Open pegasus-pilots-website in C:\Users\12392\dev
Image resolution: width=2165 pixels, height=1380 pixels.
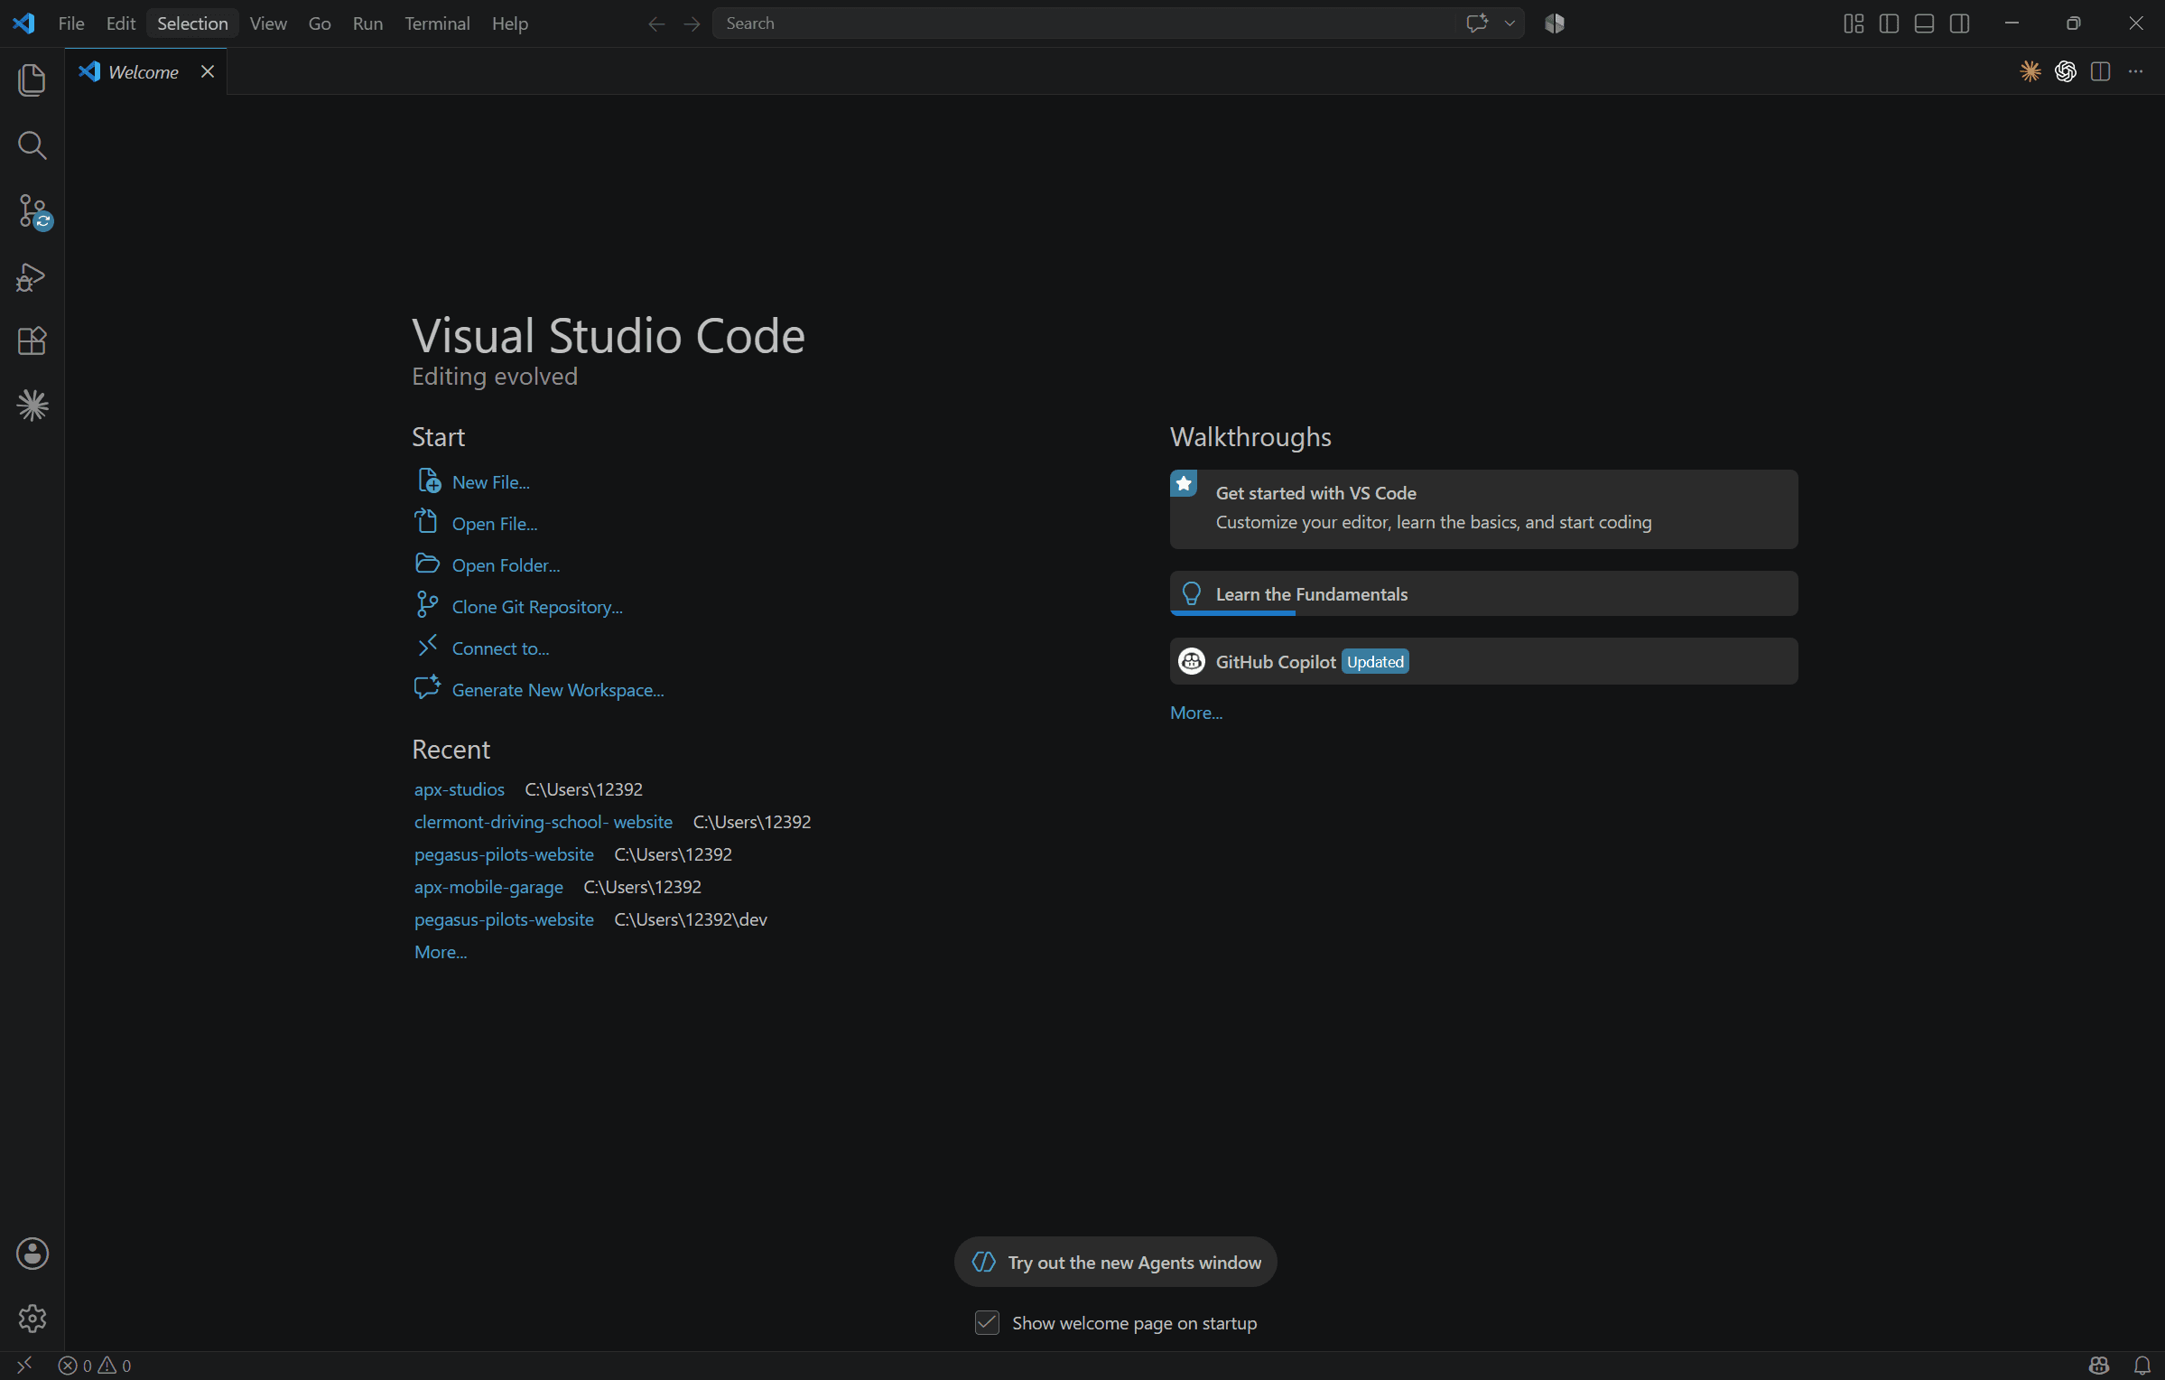coord(504,919)
